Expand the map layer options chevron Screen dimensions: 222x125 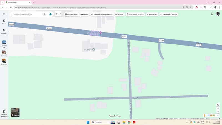tap(218, 116)
